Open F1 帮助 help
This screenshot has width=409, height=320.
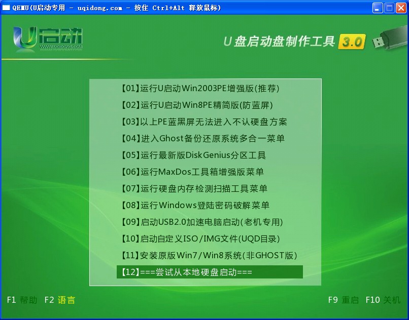click(x=22, y=300)
